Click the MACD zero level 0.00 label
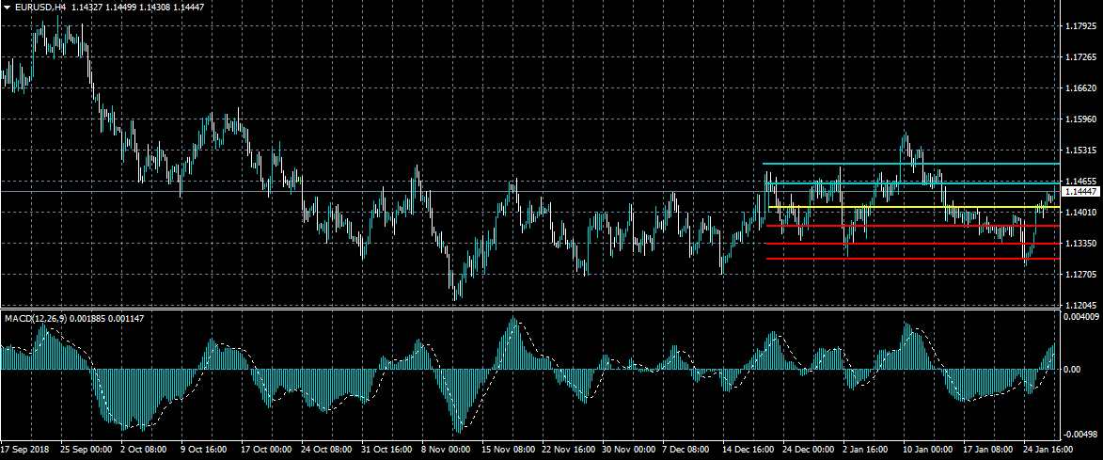Image resolution: width=1103 pixels, height=460 pixels. (x=1074, y=369)
